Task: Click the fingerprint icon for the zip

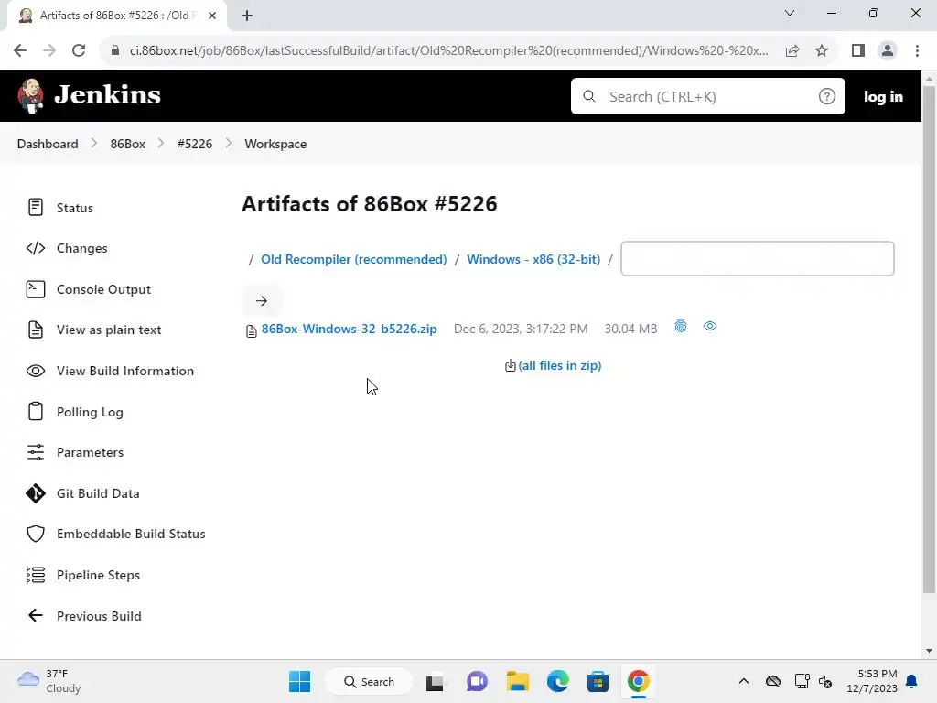Action: point(681,327)
